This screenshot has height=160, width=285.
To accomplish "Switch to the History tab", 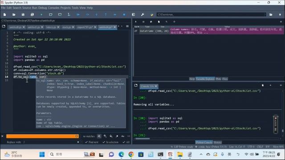I will (x=217, y=142).
